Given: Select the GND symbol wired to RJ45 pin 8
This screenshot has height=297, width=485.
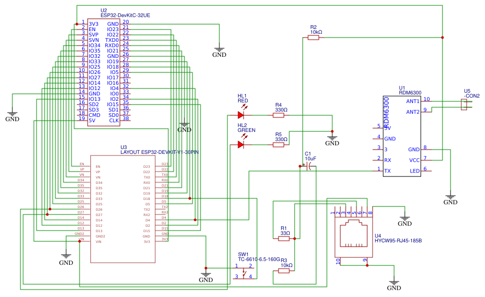Looking at the screenshot, I should tap(404, 221).
